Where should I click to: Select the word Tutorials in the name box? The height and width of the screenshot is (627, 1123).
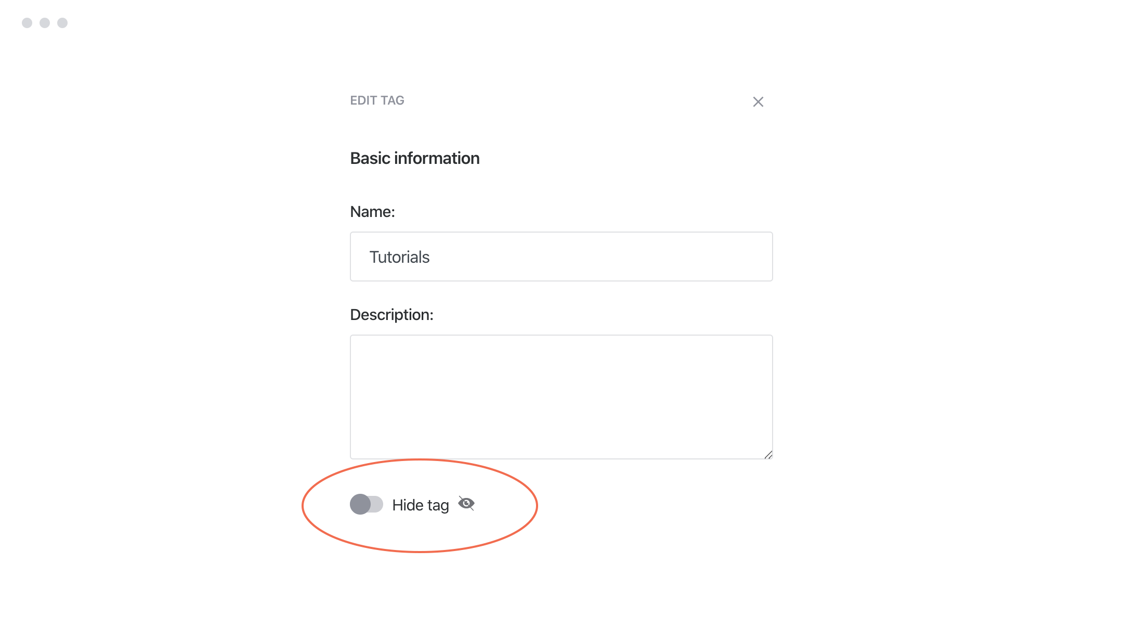(x=399, y=256)
